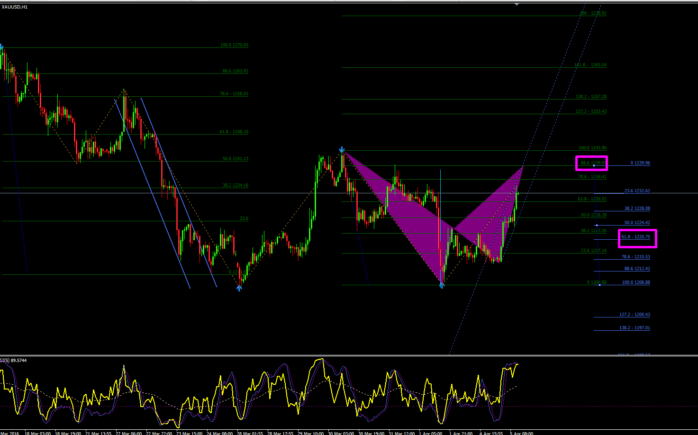
Task: Select the green 100.0 1270.65 Fibonacci label
Action: pos(234,45)
